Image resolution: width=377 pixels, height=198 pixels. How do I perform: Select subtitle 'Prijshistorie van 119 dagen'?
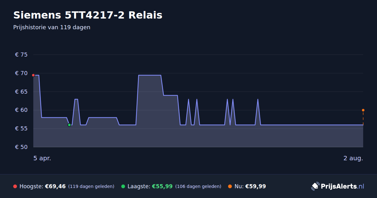pos(52,27)
